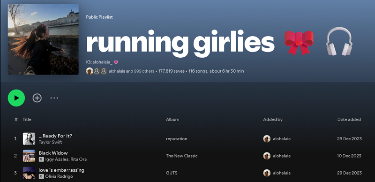
Task: Add playlist to Your Library
Action: pos(37,98)
